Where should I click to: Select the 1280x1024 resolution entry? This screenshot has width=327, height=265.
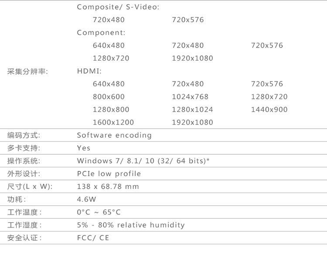(192, 109)
